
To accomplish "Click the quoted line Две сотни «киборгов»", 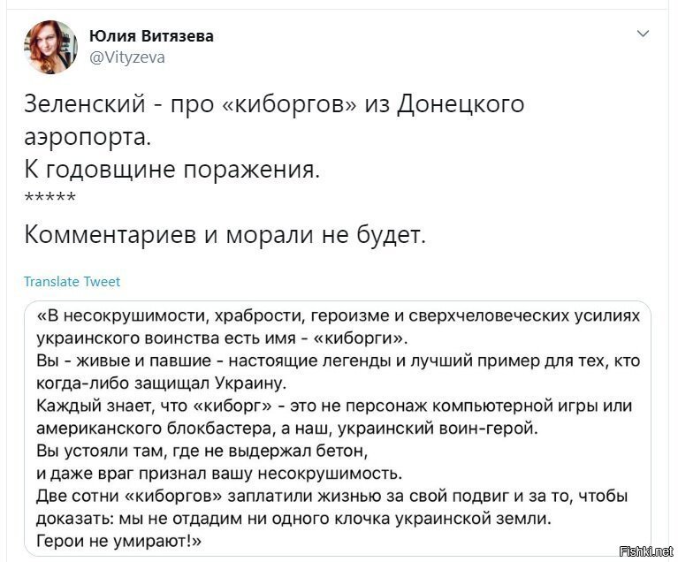I will [331, 497].
